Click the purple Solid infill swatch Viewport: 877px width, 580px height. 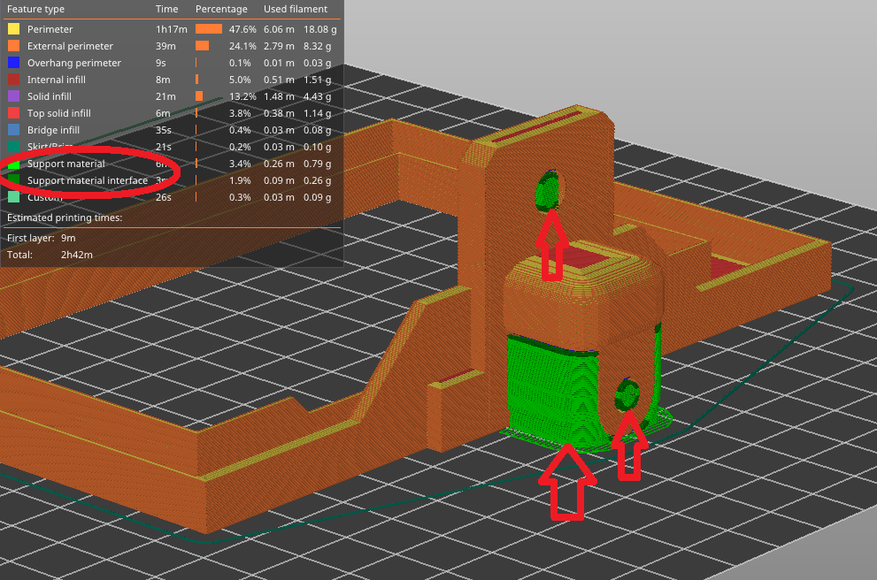(x=13, y=96)
